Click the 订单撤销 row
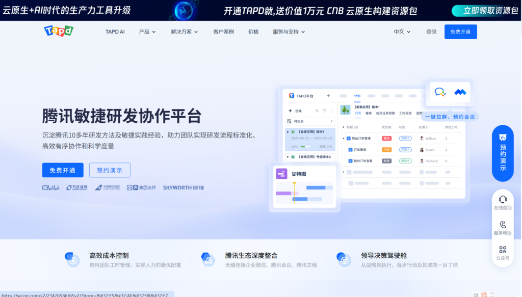Viewport: 522px width, 297px height. pos(402,150)
